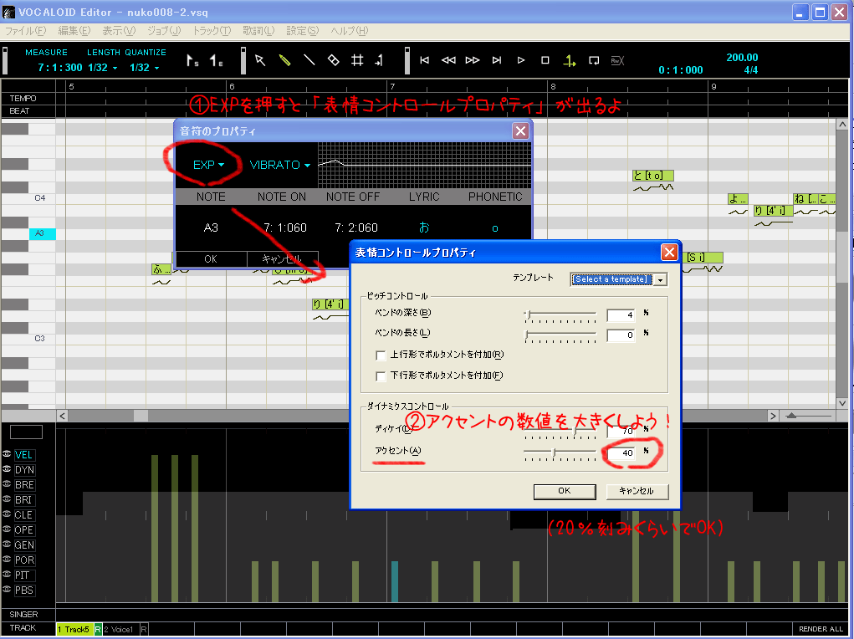Screen dimensions: 854x639
Task: Adjust the bend length slider
Action: coord(560,336)
